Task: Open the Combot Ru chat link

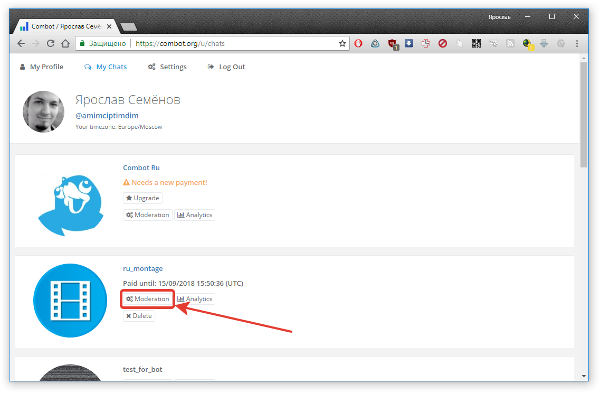Action: click(141, 167)
